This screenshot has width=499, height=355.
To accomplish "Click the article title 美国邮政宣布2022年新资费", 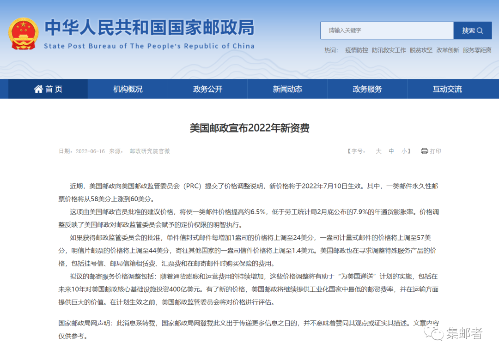I will pos(249,128).
